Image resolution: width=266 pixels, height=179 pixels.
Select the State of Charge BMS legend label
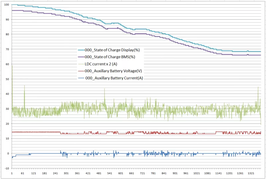coord(110,57)
